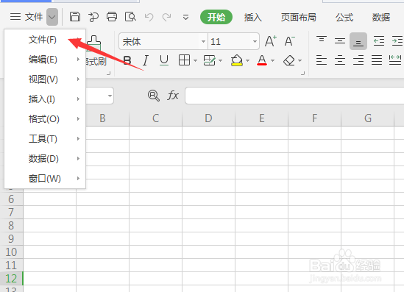Apply yellow fill color bucket
404x292 pixels.
tap(237, 60)
